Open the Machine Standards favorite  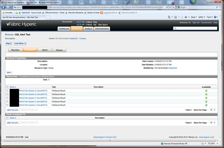pos(74,13)
